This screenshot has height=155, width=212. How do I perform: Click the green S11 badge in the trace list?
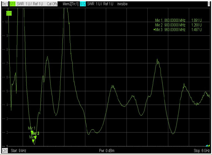pos(12,4)
